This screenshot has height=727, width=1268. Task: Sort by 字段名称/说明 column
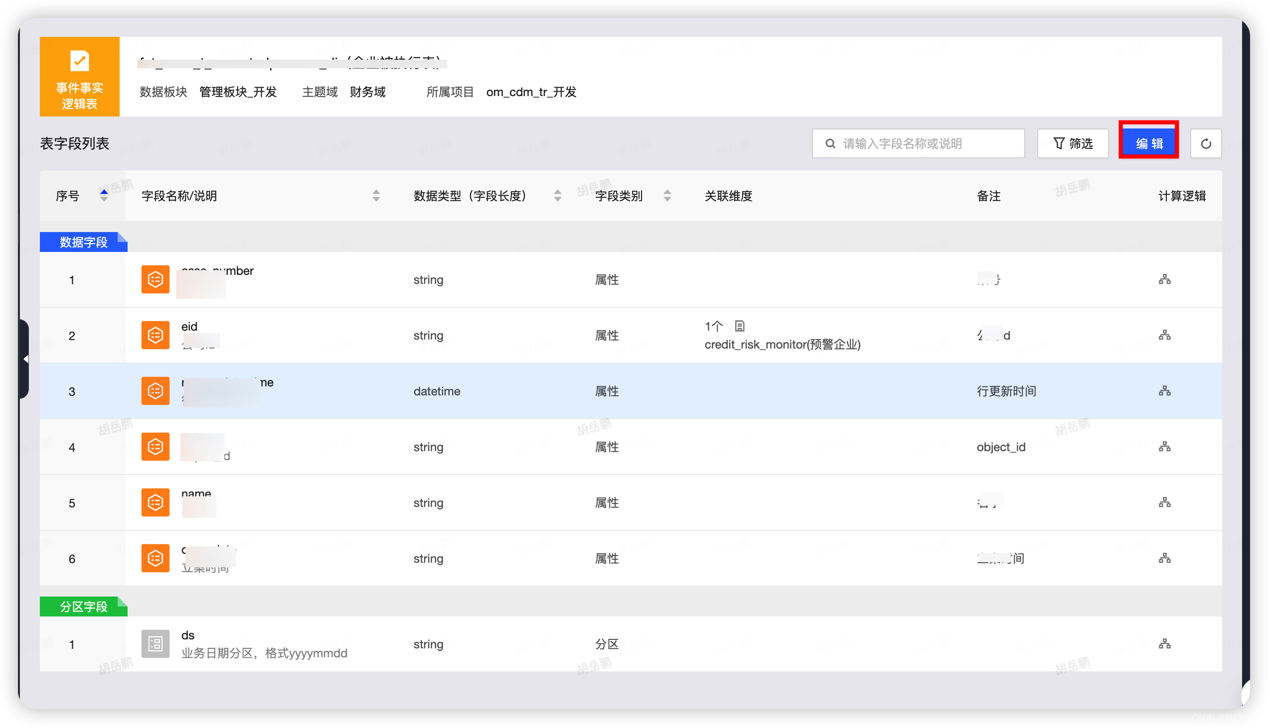point(376,195)
